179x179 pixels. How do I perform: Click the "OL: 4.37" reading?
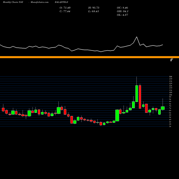(122, 15)
